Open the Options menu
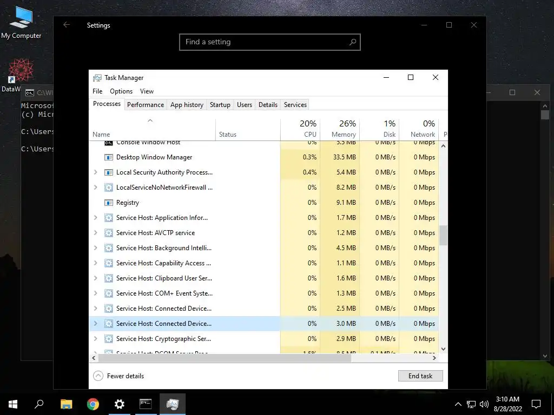This screenshot has height=415, width=554. coord(121,91)
